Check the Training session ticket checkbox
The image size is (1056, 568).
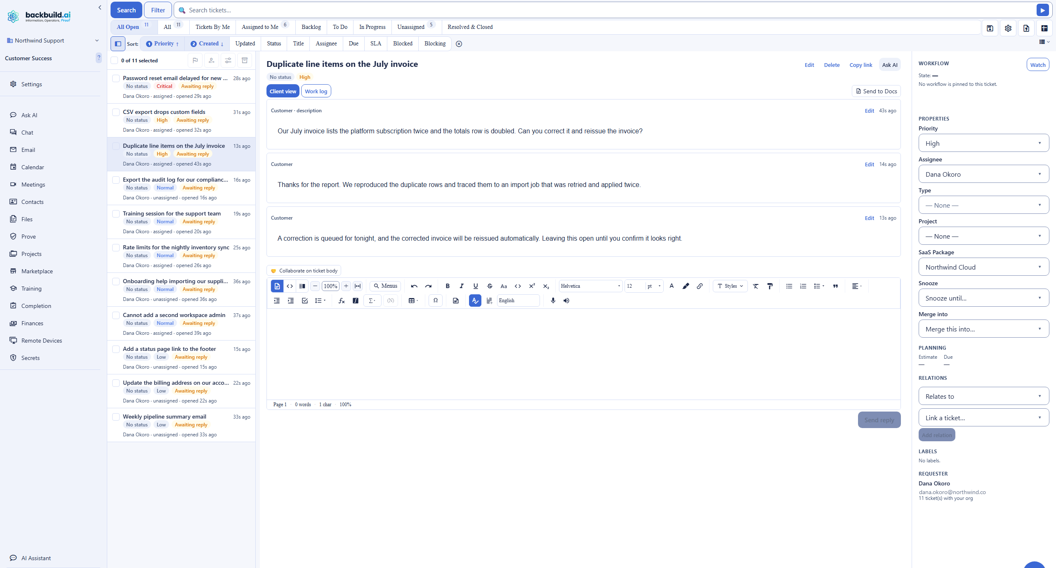116,214
